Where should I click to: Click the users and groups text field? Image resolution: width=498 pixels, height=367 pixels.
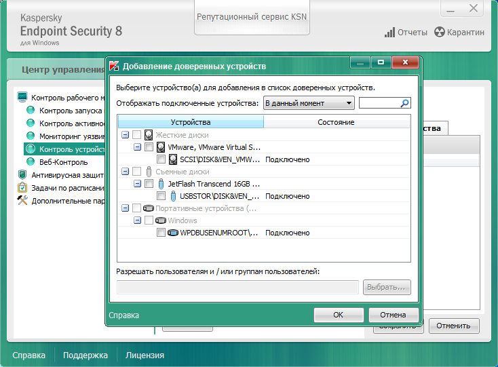237,287
